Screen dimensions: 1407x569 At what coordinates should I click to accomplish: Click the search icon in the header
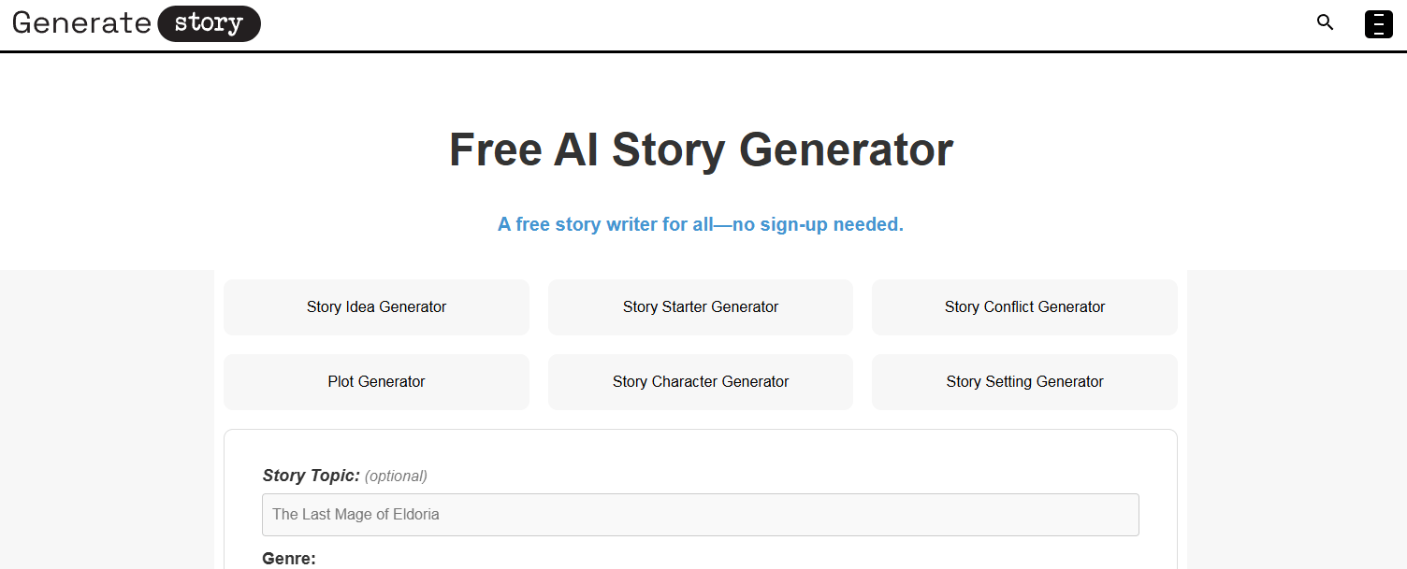coord(1325,22)
